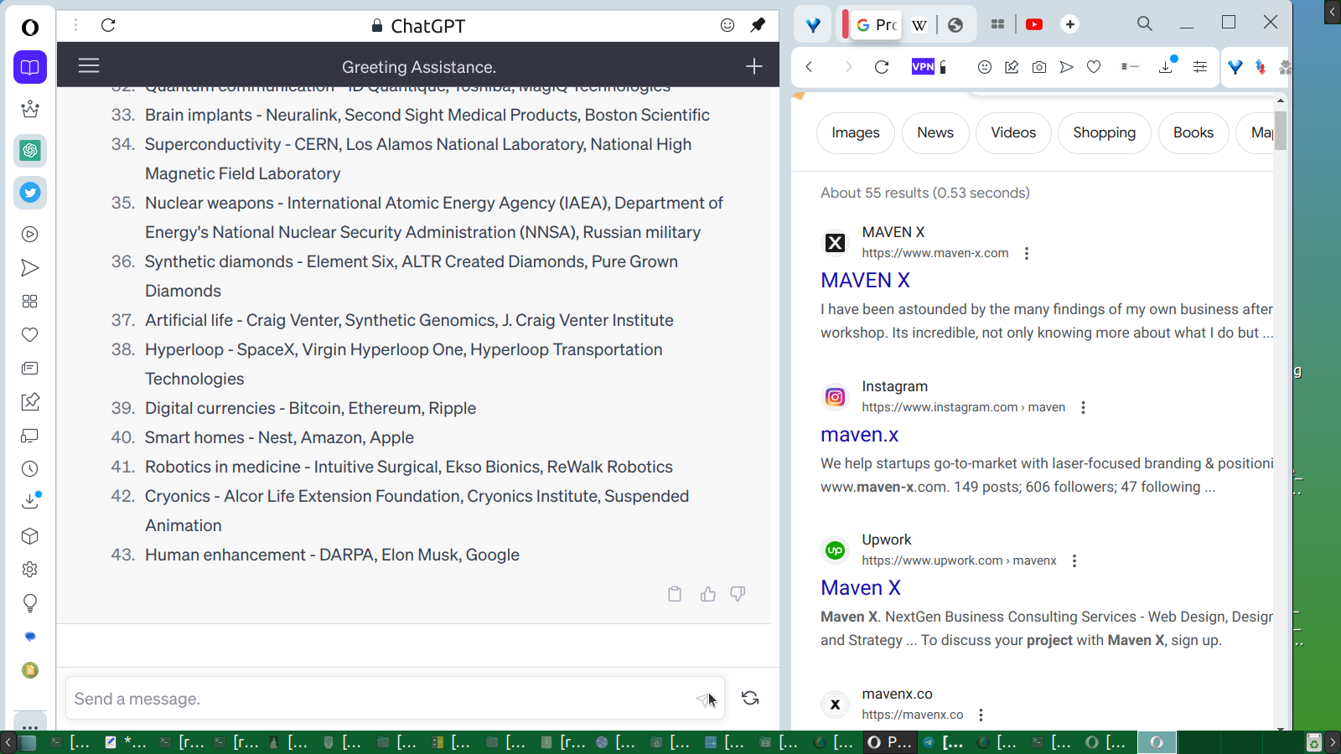Open Speed Dial grid in sidebar
The width and height of the screenshot is (1341, 754).
30,302
